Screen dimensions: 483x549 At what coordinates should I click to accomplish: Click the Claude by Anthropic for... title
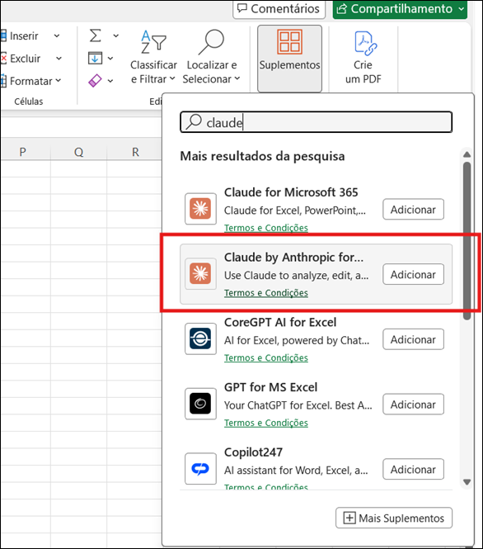point(294,258)
